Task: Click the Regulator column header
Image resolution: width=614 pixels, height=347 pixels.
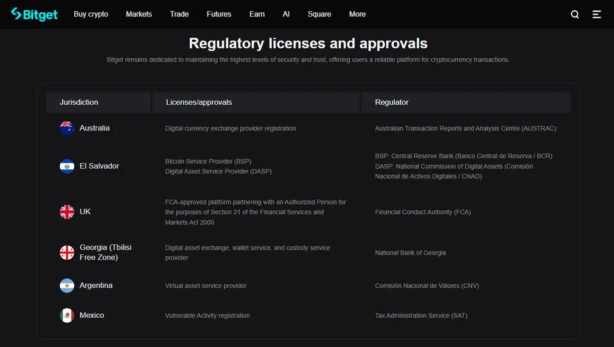Action: tap(465, 102)
